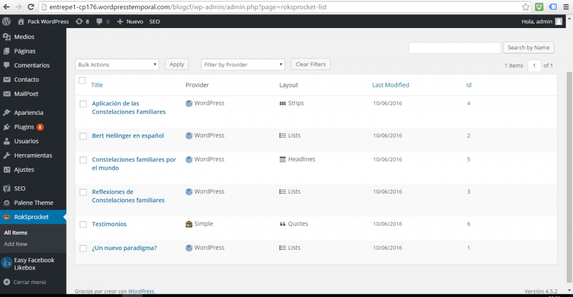The width and height of the screenshot is (573, 297).
Task: Open the Filter by Provider dropdown
Action: point(243,64)
